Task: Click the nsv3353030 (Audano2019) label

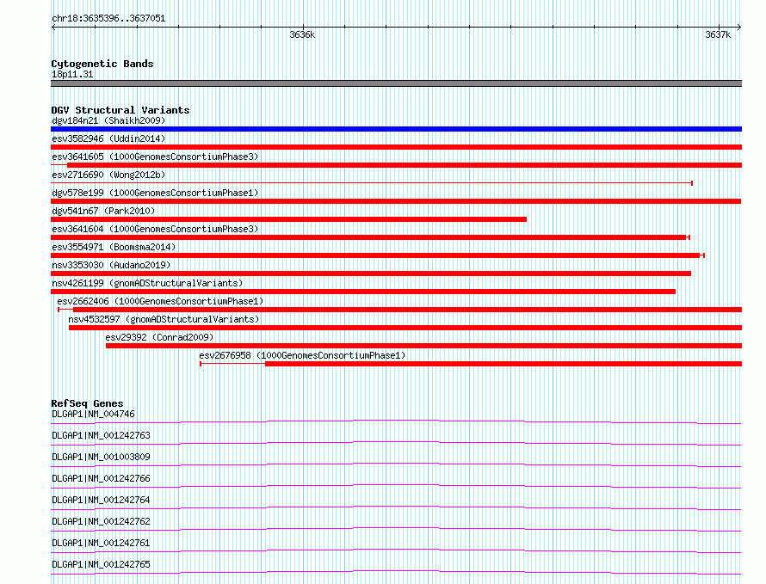Action: [x=111, y=265]
